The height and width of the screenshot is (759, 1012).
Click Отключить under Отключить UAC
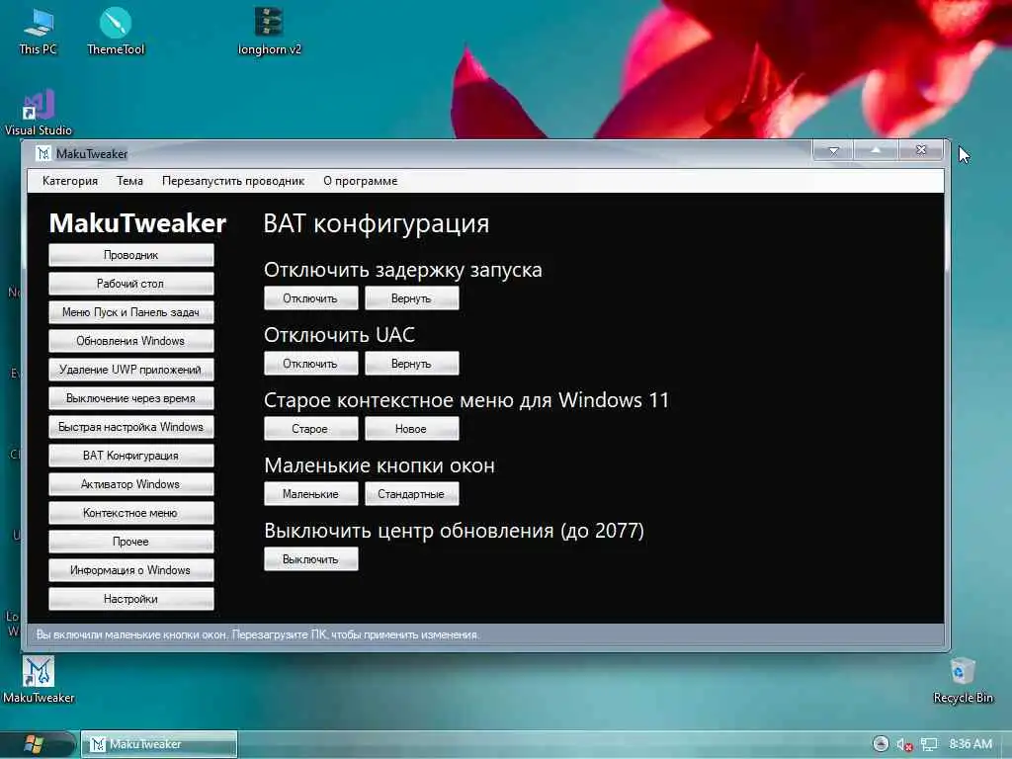310,364
